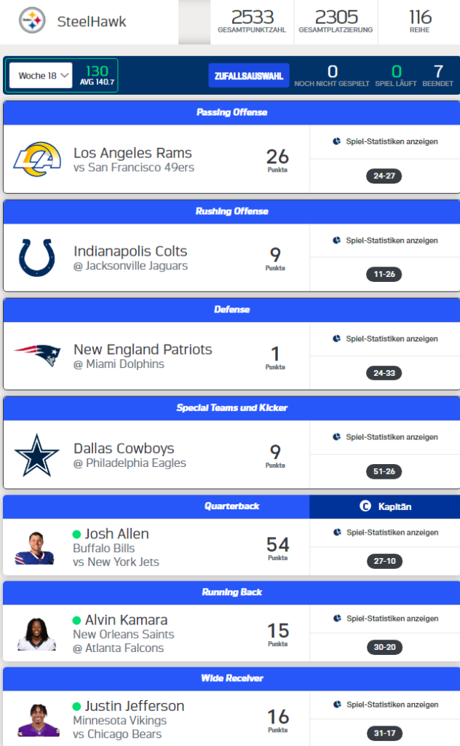Viewport: 460px width, 746px height.
Task: Click the captain C icon
Action: [365, 506]
